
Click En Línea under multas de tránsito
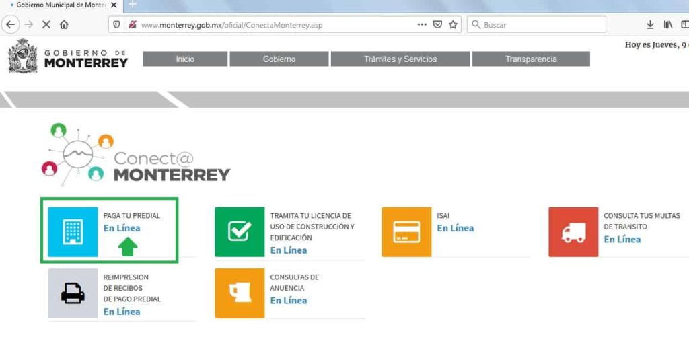tap(622, 239)
